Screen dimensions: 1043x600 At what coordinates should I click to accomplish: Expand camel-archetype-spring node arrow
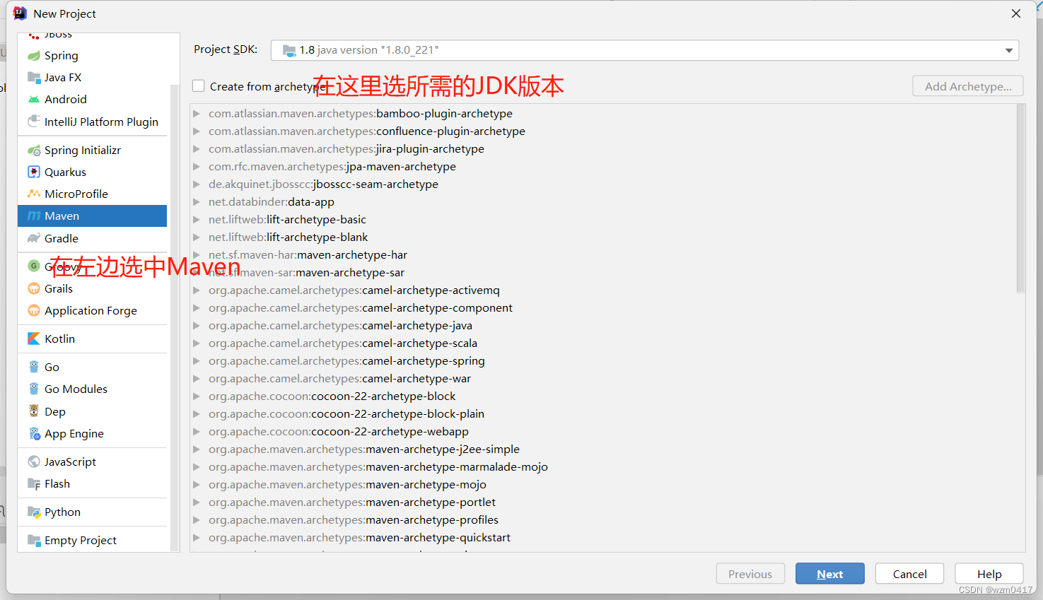[197, 360]
